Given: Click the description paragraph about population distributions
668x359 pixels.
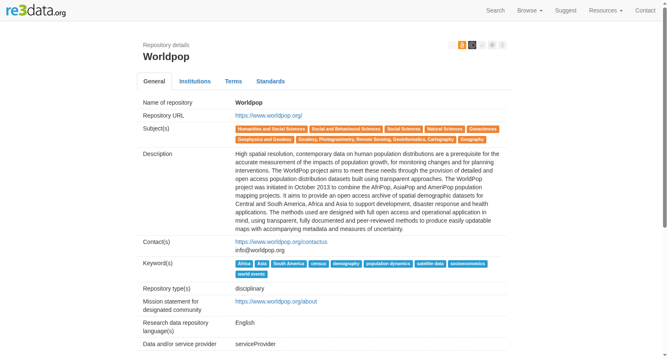Looking at the screenshot, I should coord(367,191).
